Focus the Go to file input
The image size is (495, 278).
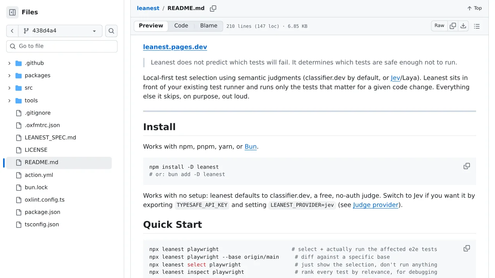point(62,46)
